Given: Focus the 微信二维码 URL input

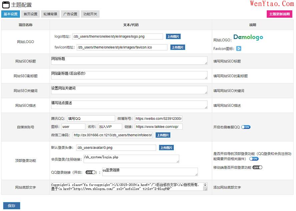Looking at the screenshot, I should click(113, 135).
